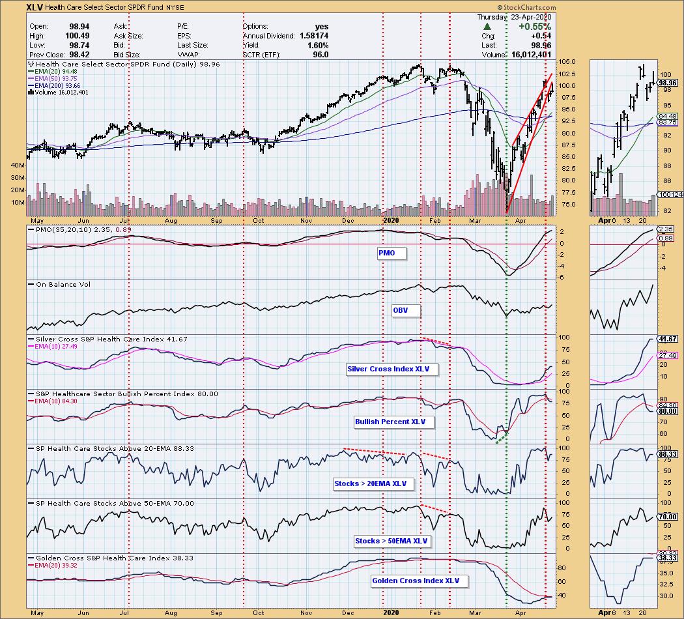684x619 pixels.
Task: Click the XLV ticker symbol title
Action: tap(35, 7)
